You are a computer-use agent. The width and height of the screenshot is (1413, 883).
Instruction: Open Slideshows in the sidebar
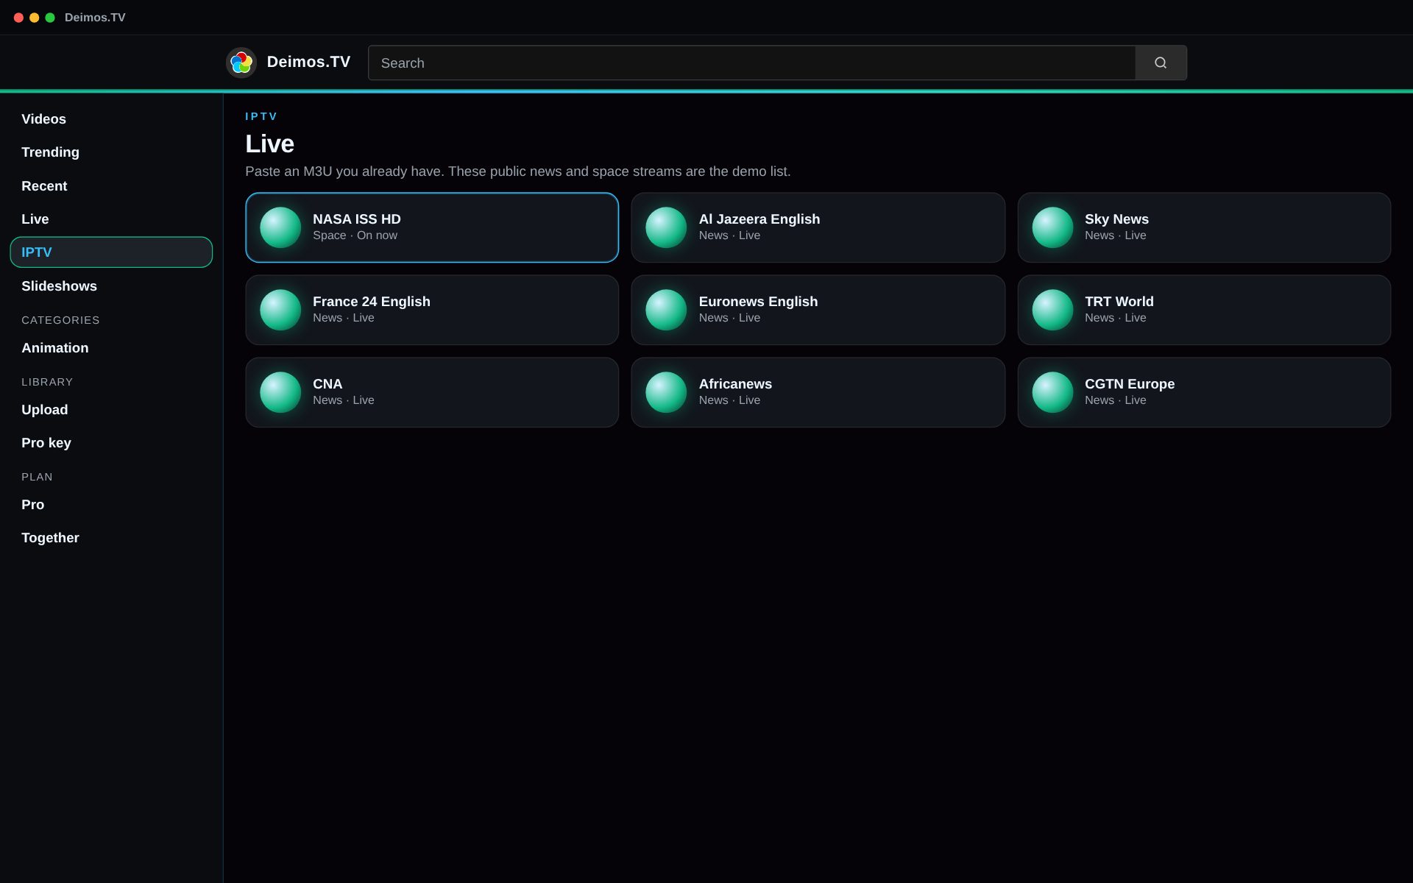(x=111, y=286)
